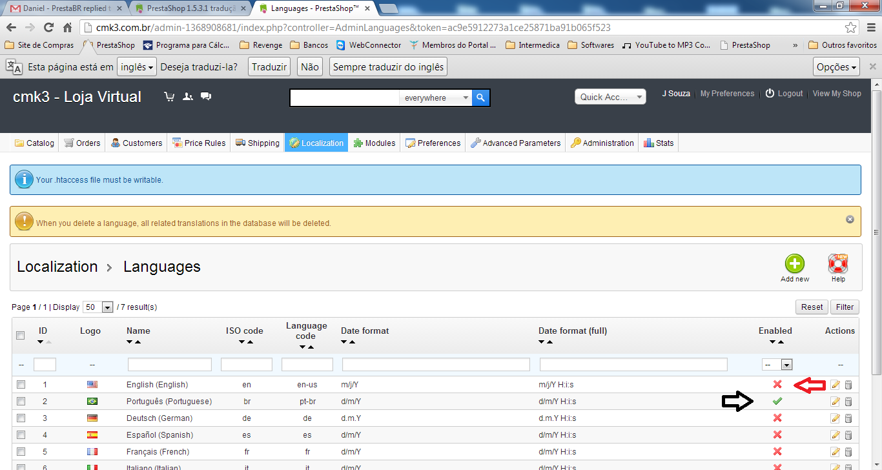The width and height of the screenshot is (882, 470).
Task: Click the Reset filter button
Action: (x=812, y=307)
